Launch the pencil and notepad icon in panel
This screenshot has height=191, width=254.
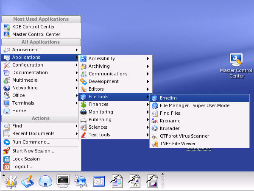[x=28, y=181]
